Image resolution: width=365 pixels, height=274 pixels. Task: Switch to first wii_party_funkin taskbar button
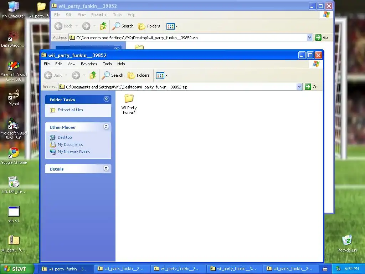pyautogui.click(x=66, y=269)
